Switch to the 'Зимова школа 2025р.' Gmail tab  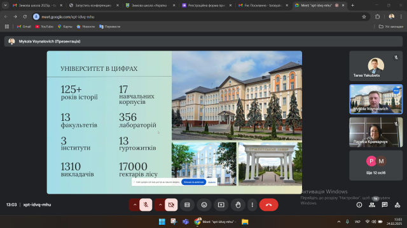tap(38, 5)
